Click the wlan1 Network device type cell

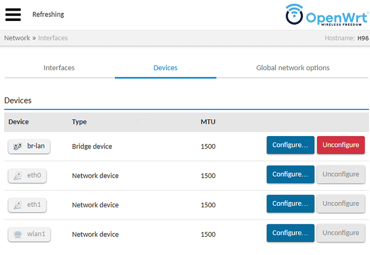pos(95,235)
